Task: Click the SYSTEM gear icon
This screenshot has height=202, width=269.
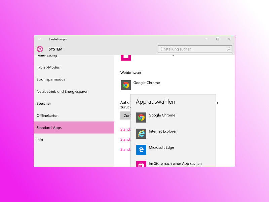Action: tap(40, 49)
